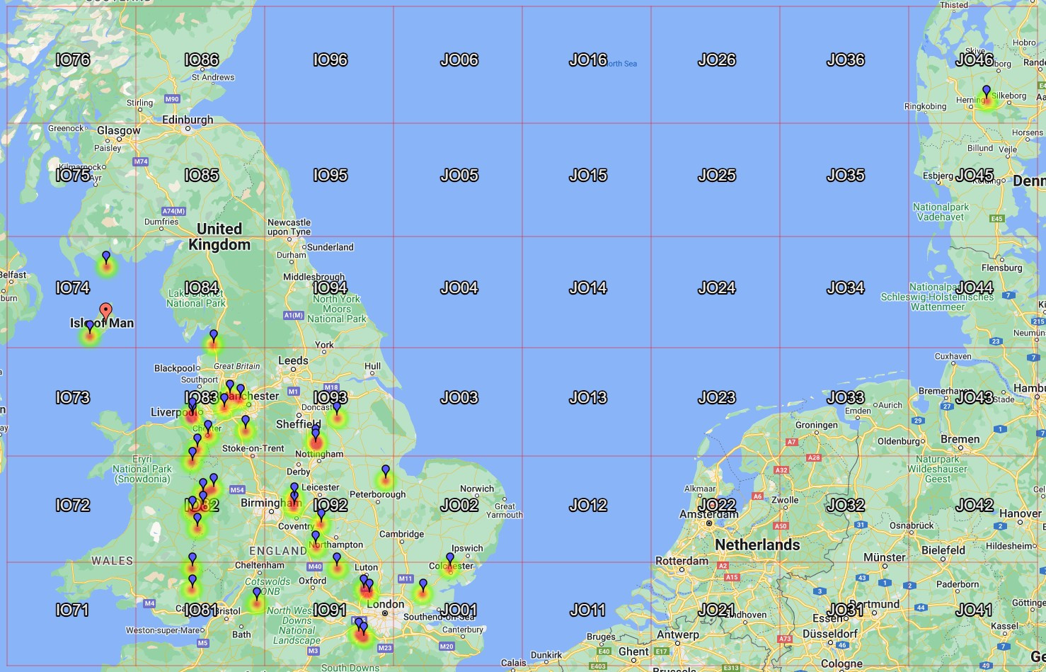Click the Glasgow city label

119,130
